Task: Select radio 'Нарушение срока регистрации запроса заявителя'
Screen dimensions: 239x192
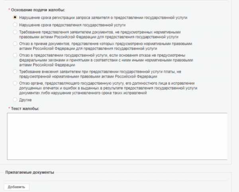Action: [15, 17]
